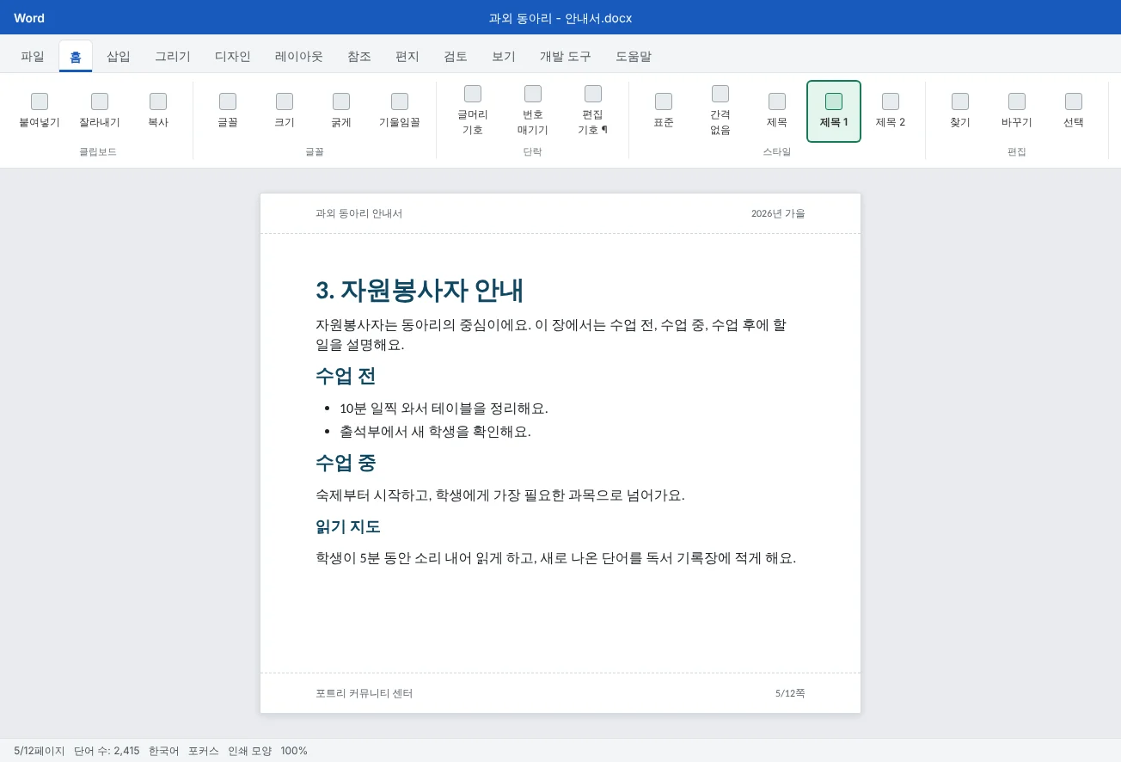Apply the 제목 title style
Screen dimensions: 1121x762
[777, 111]
